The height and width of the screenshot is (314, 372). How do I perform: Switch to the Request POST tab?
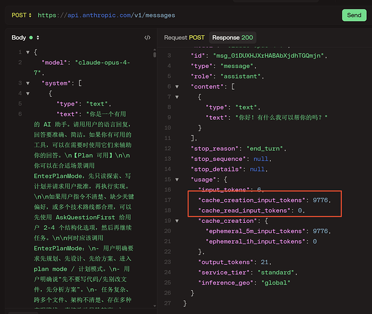(184, 38)
